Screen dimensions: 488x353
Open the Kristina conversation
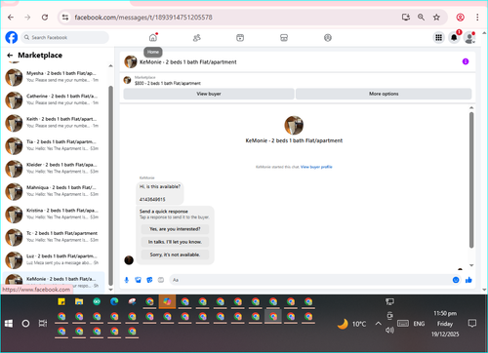click(55, 214)
